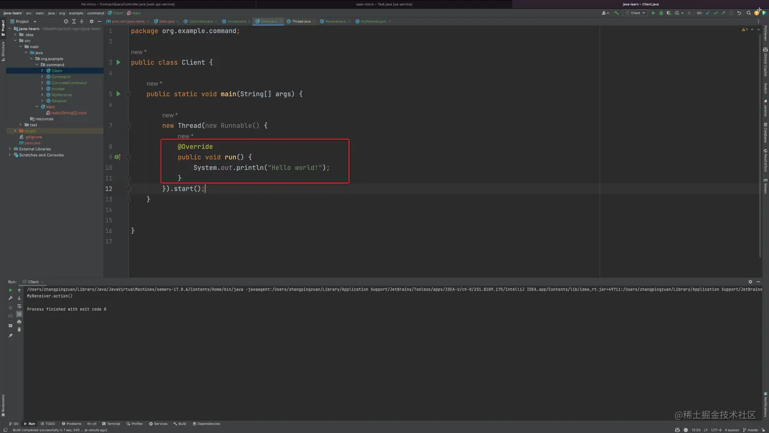769x433 pixels.
Task: Click the UTF-8 encoding status widget
Action: [x=716, y=430]
